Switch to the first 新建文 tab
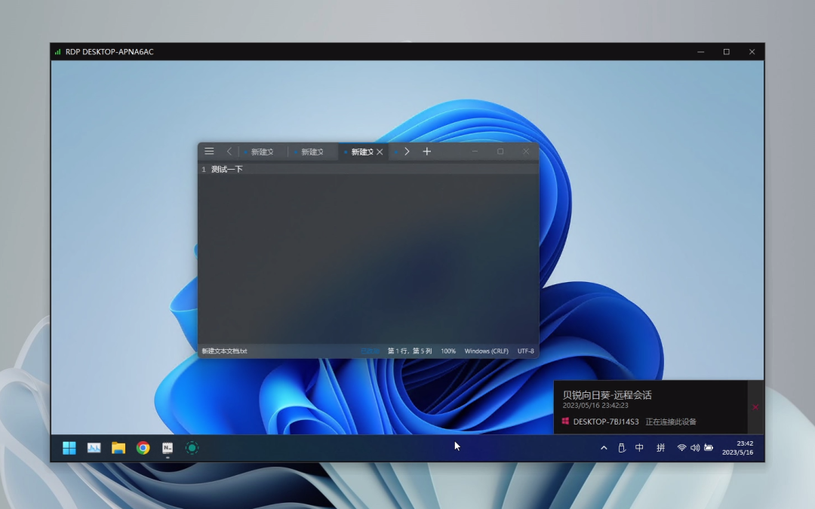 tap(262, 152)
